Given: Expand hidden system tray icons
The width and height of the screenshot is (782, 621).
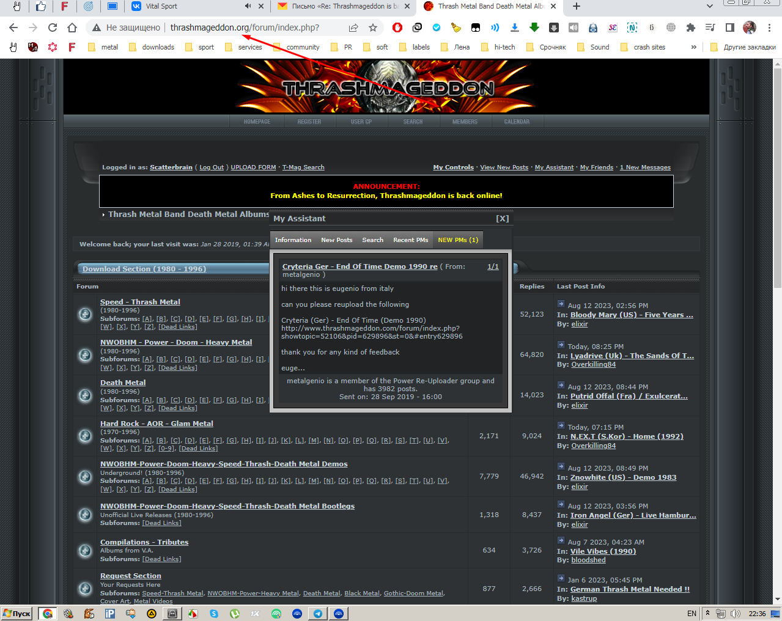Looking at the screenshot, I should coord(707,612).
